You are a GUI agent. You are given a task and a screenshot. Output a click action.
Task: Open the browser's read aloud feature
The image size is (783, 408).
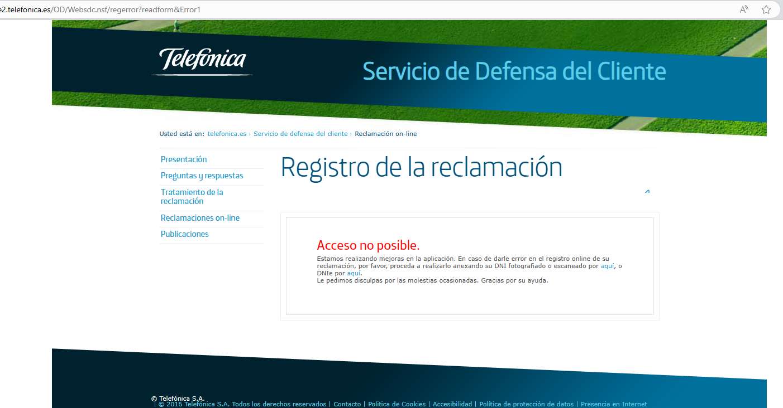click(743, 9)
